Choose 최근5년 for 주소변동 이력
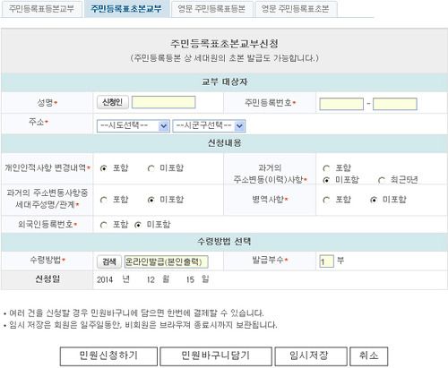This screenshot has height=368, width=448. pyautogui.click(x=382, y=180)
